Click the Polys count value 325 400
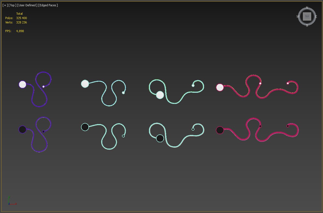 [x=22, y=18]
